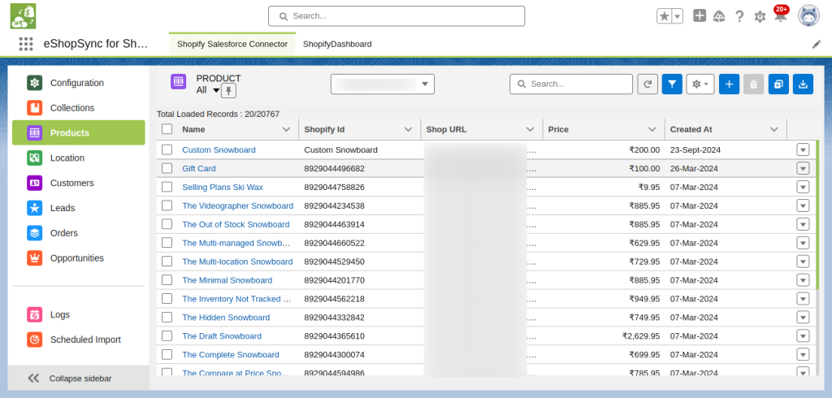Open the list settings gear dropdown
The width and height of the screenshot is (832, 398).
700,84
